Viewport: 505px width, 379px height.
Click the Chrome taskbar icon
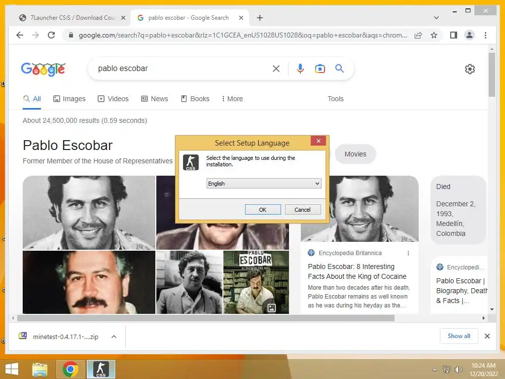pyautogui.click(x=71, y=369)
